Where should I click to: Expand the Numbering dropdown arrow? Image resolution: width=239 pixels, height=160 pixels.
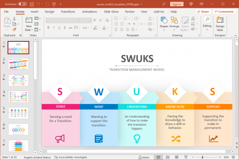pos(129,19)
